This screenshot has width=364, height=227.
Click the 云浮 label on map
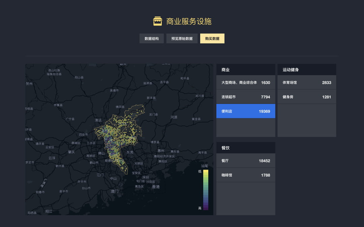tap(52, 158)
